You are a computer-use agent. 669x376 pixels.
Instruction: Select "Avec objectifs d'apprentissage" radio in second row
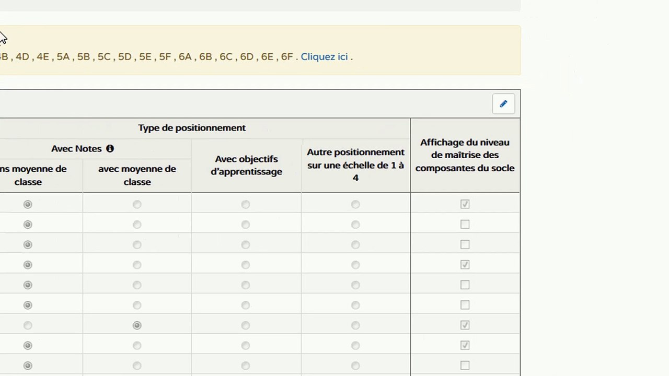click(x=246, y=225)
